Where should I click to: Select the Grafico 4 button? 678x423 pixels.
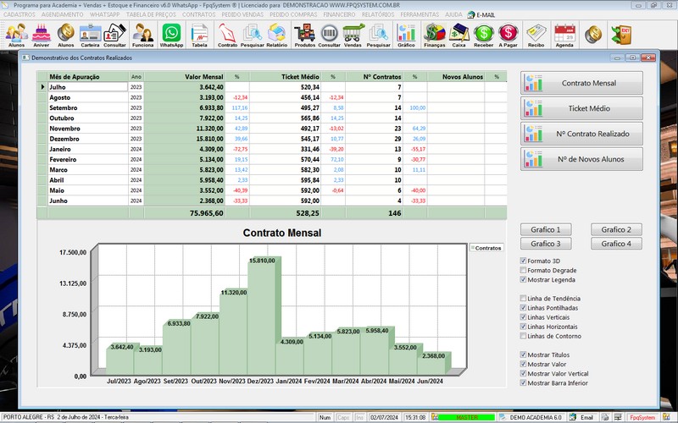pyautogui.click(x=616, y=244)
